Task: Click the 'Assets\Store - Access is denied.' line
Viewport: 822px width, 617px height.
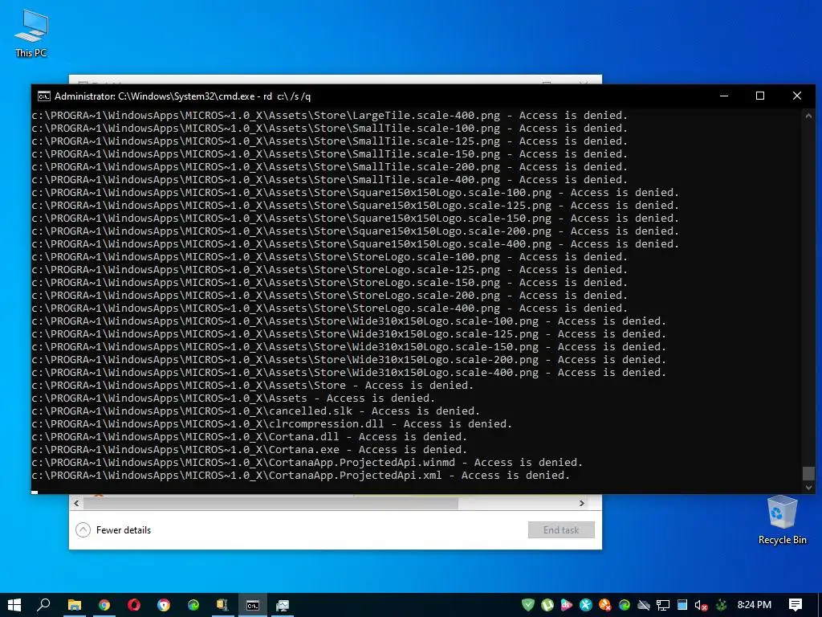Action: point(252,385)
